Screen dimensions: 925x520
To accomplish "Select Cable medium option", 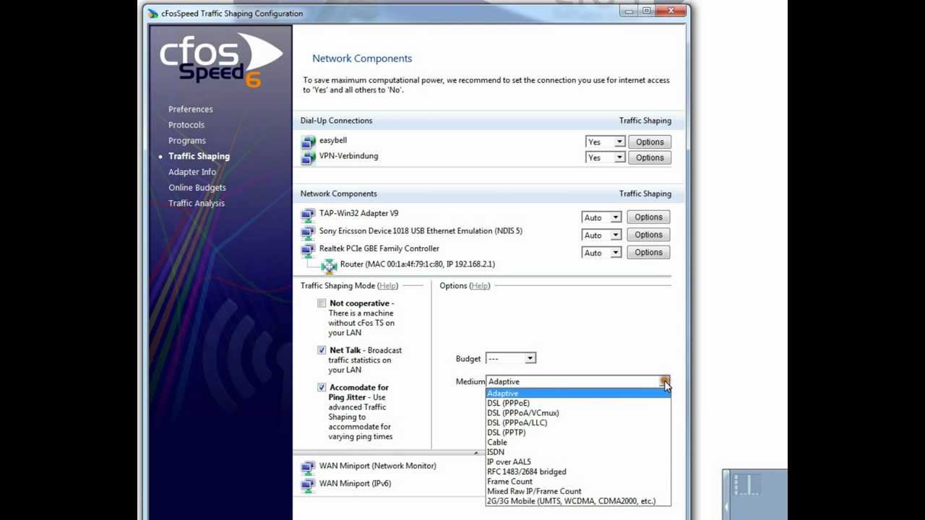I will [578, 442].
